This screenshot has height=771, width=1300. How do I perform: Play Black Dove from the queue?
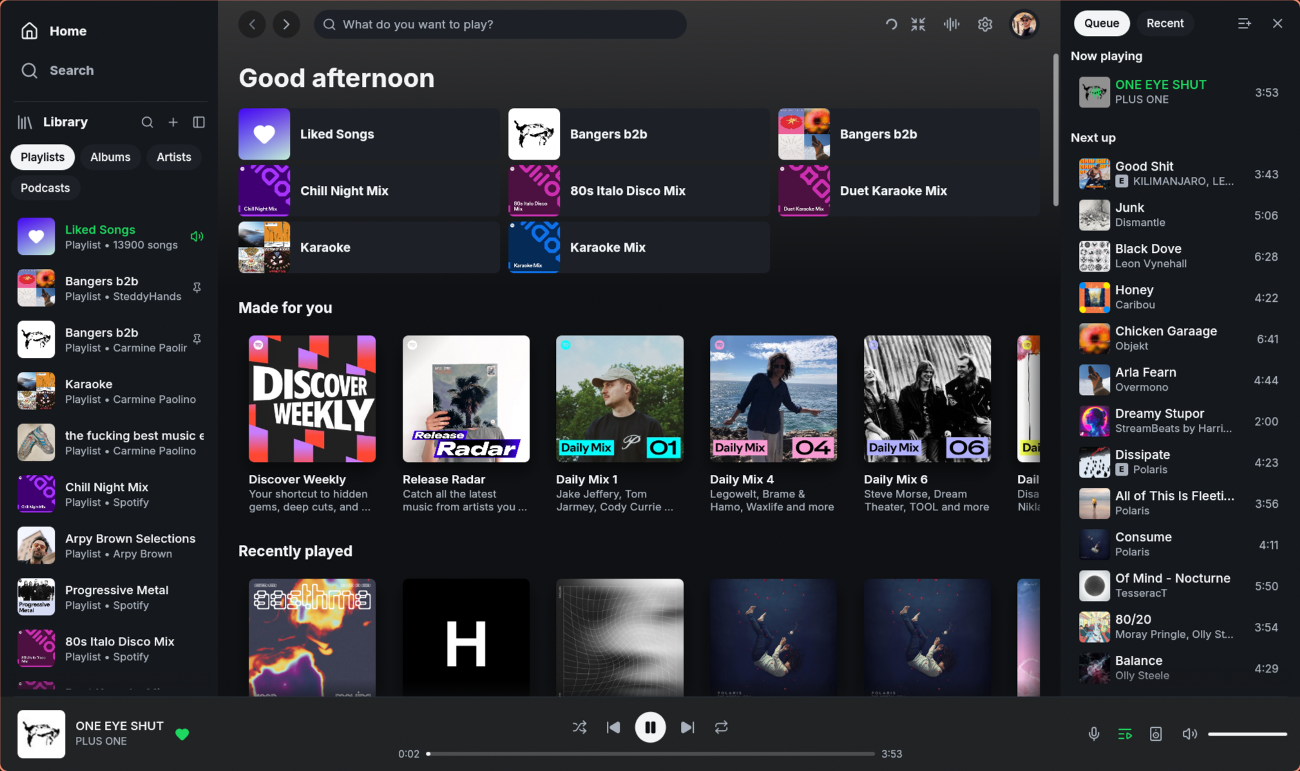point(1178,256)
